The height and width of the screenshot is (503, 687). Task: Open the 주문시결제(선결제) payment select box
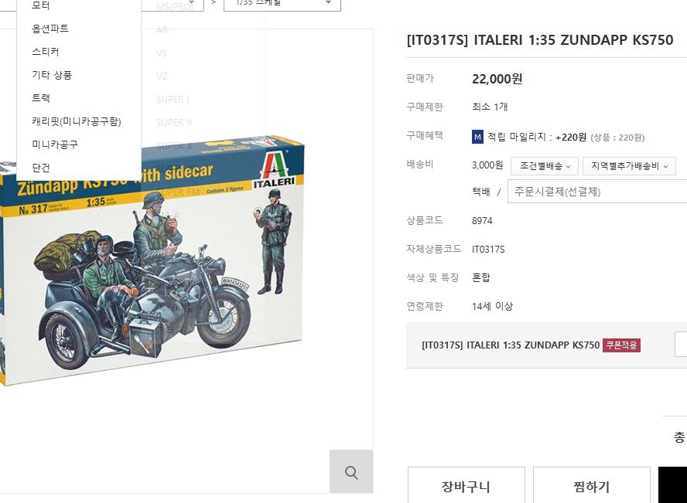[x=597, y=191]
